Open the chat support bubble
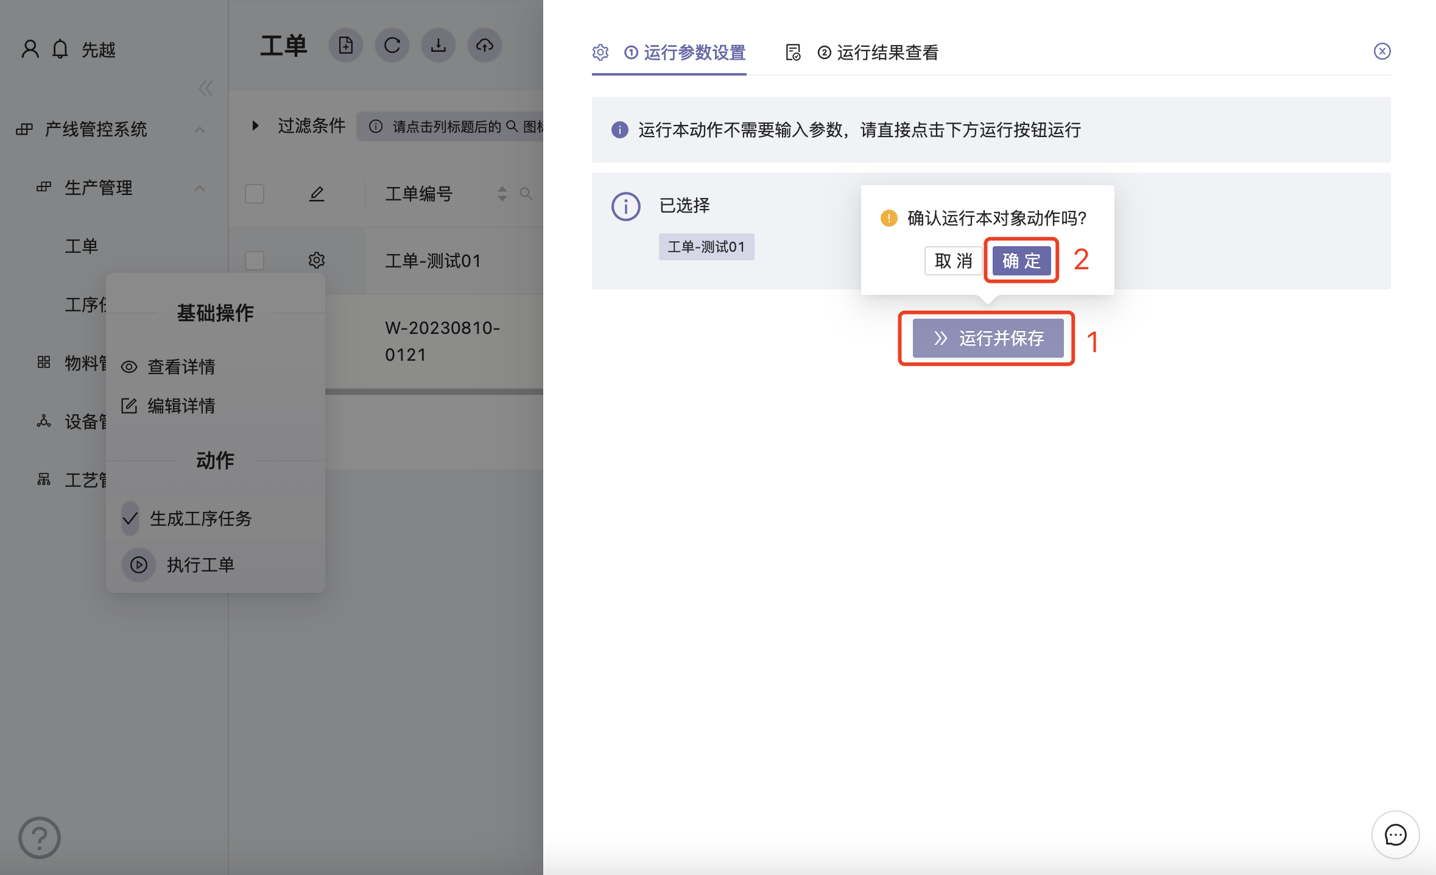1436x875 pixels. coord(1395,834)
